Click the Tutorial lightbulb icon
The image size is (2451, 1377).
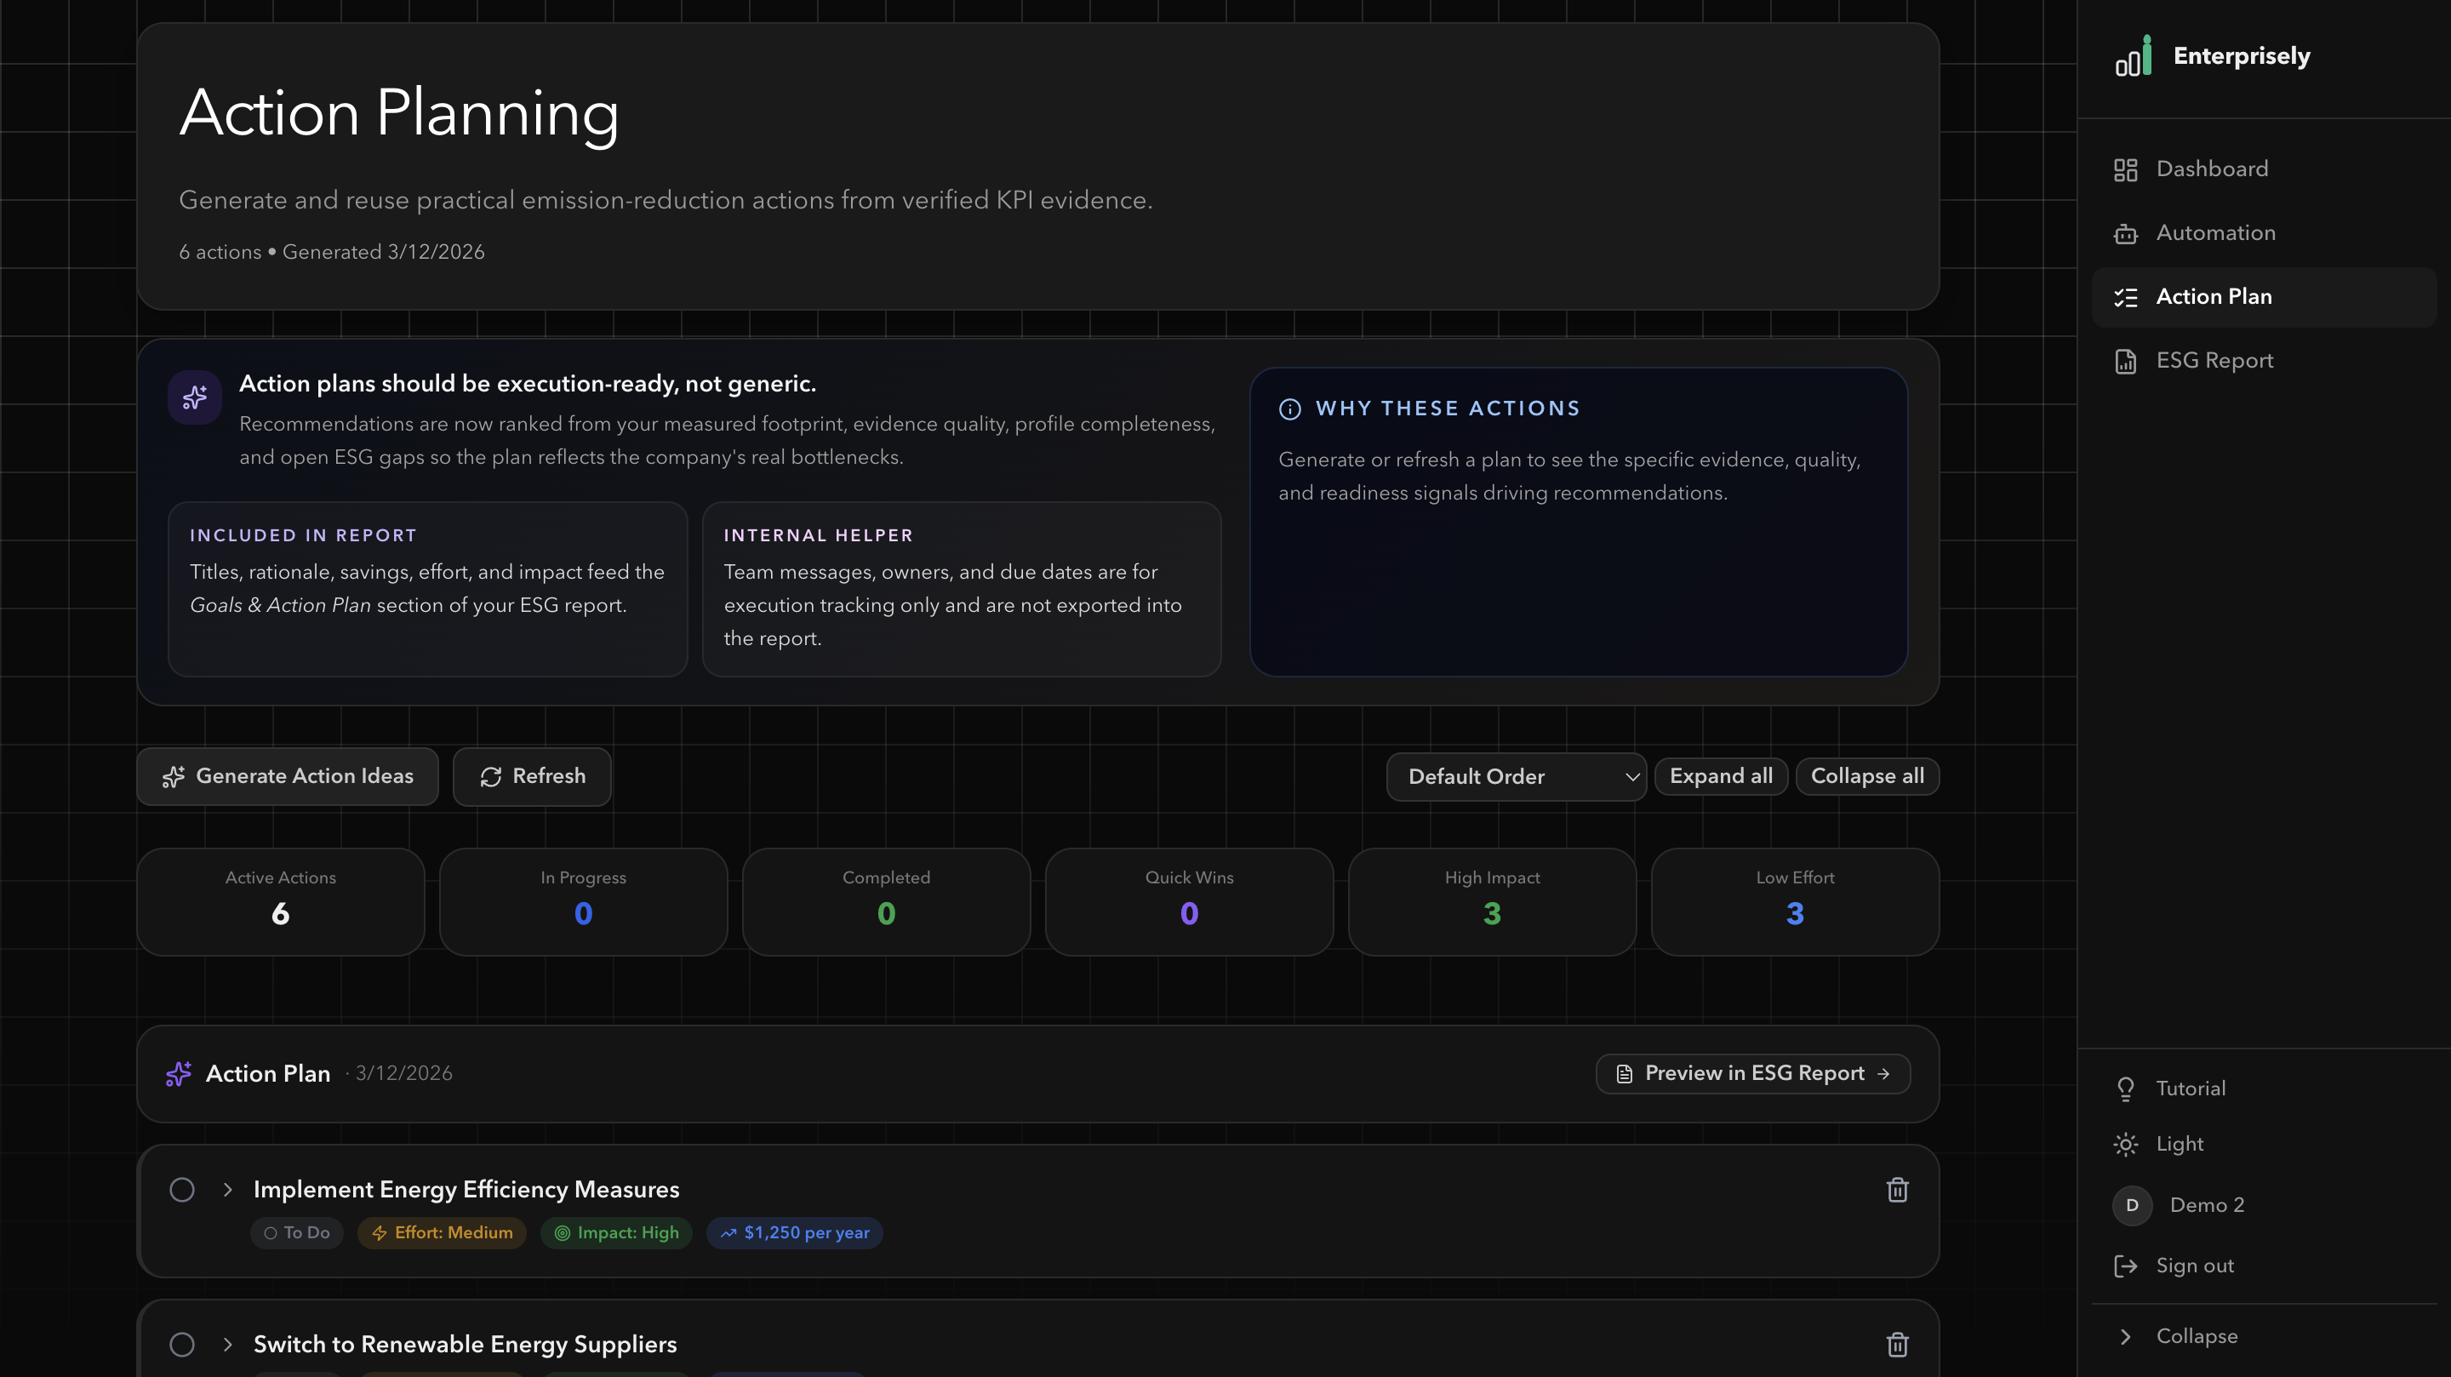click(x=2126, y=1088)
